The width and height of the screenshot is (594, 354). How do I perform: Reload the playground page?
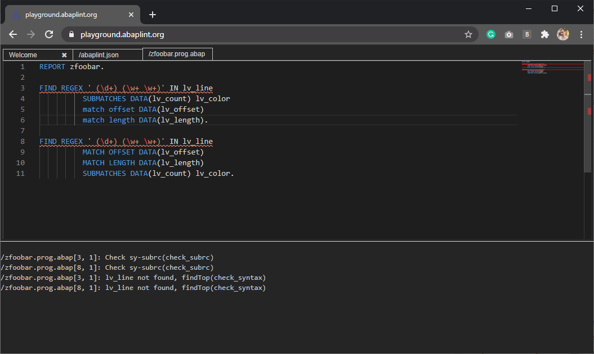49,34
